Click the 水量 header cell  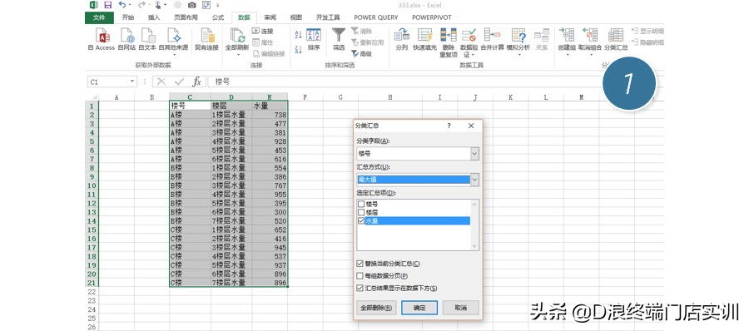coord(270,106)
